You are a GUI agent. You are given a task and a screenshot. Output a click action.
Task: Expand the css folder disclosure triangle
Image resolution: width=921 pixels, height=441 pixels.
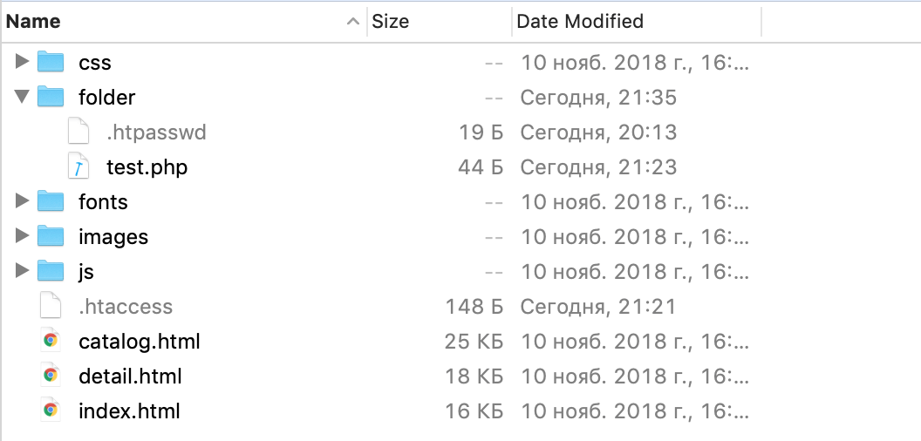click(x=22, y=61)
